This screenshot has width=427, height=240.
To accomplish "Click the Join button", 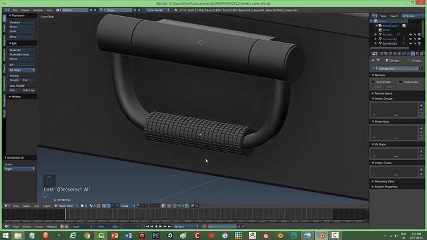I will pyautogui.click(x=21, y=65).
